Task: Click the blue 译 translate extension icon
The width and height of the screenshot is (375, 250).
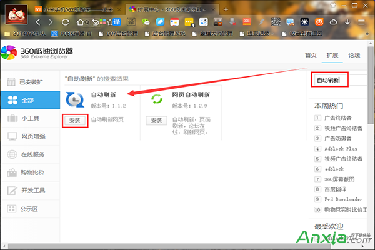Action: pos(117,22)
